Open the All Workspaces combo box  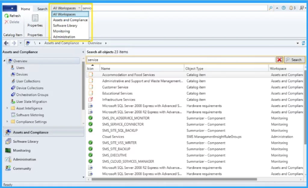coord(66,8)
